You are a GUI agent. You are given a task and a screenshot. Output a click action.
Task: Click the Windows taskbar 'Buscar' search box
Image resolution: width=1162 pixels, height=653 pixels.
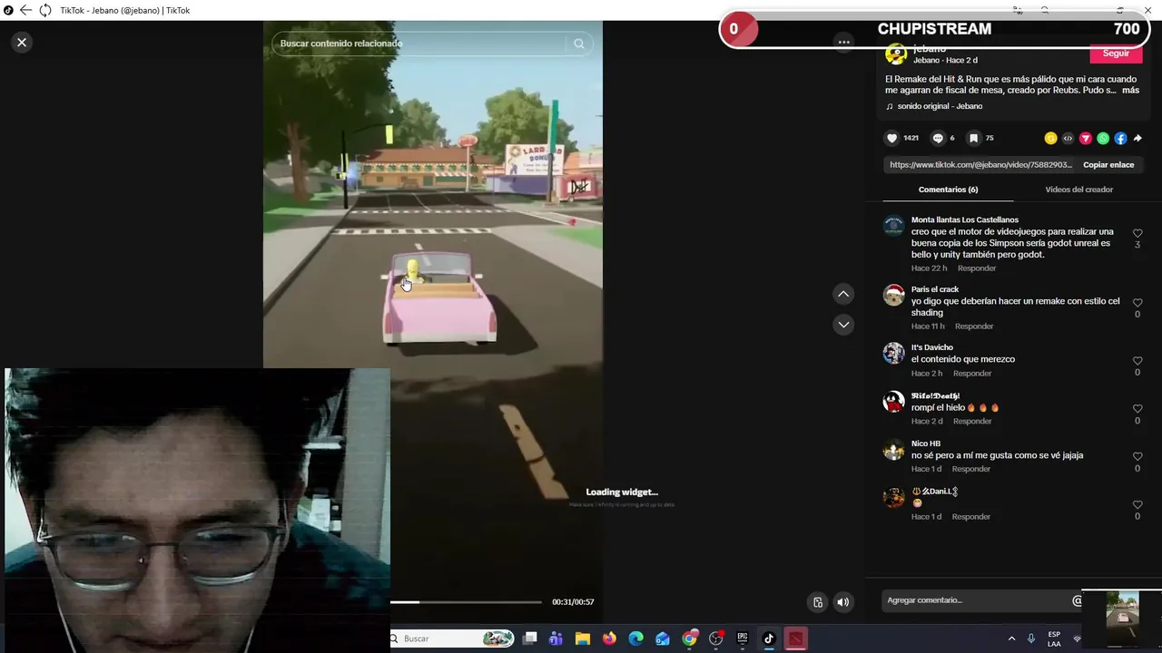(x=451, y=638)
